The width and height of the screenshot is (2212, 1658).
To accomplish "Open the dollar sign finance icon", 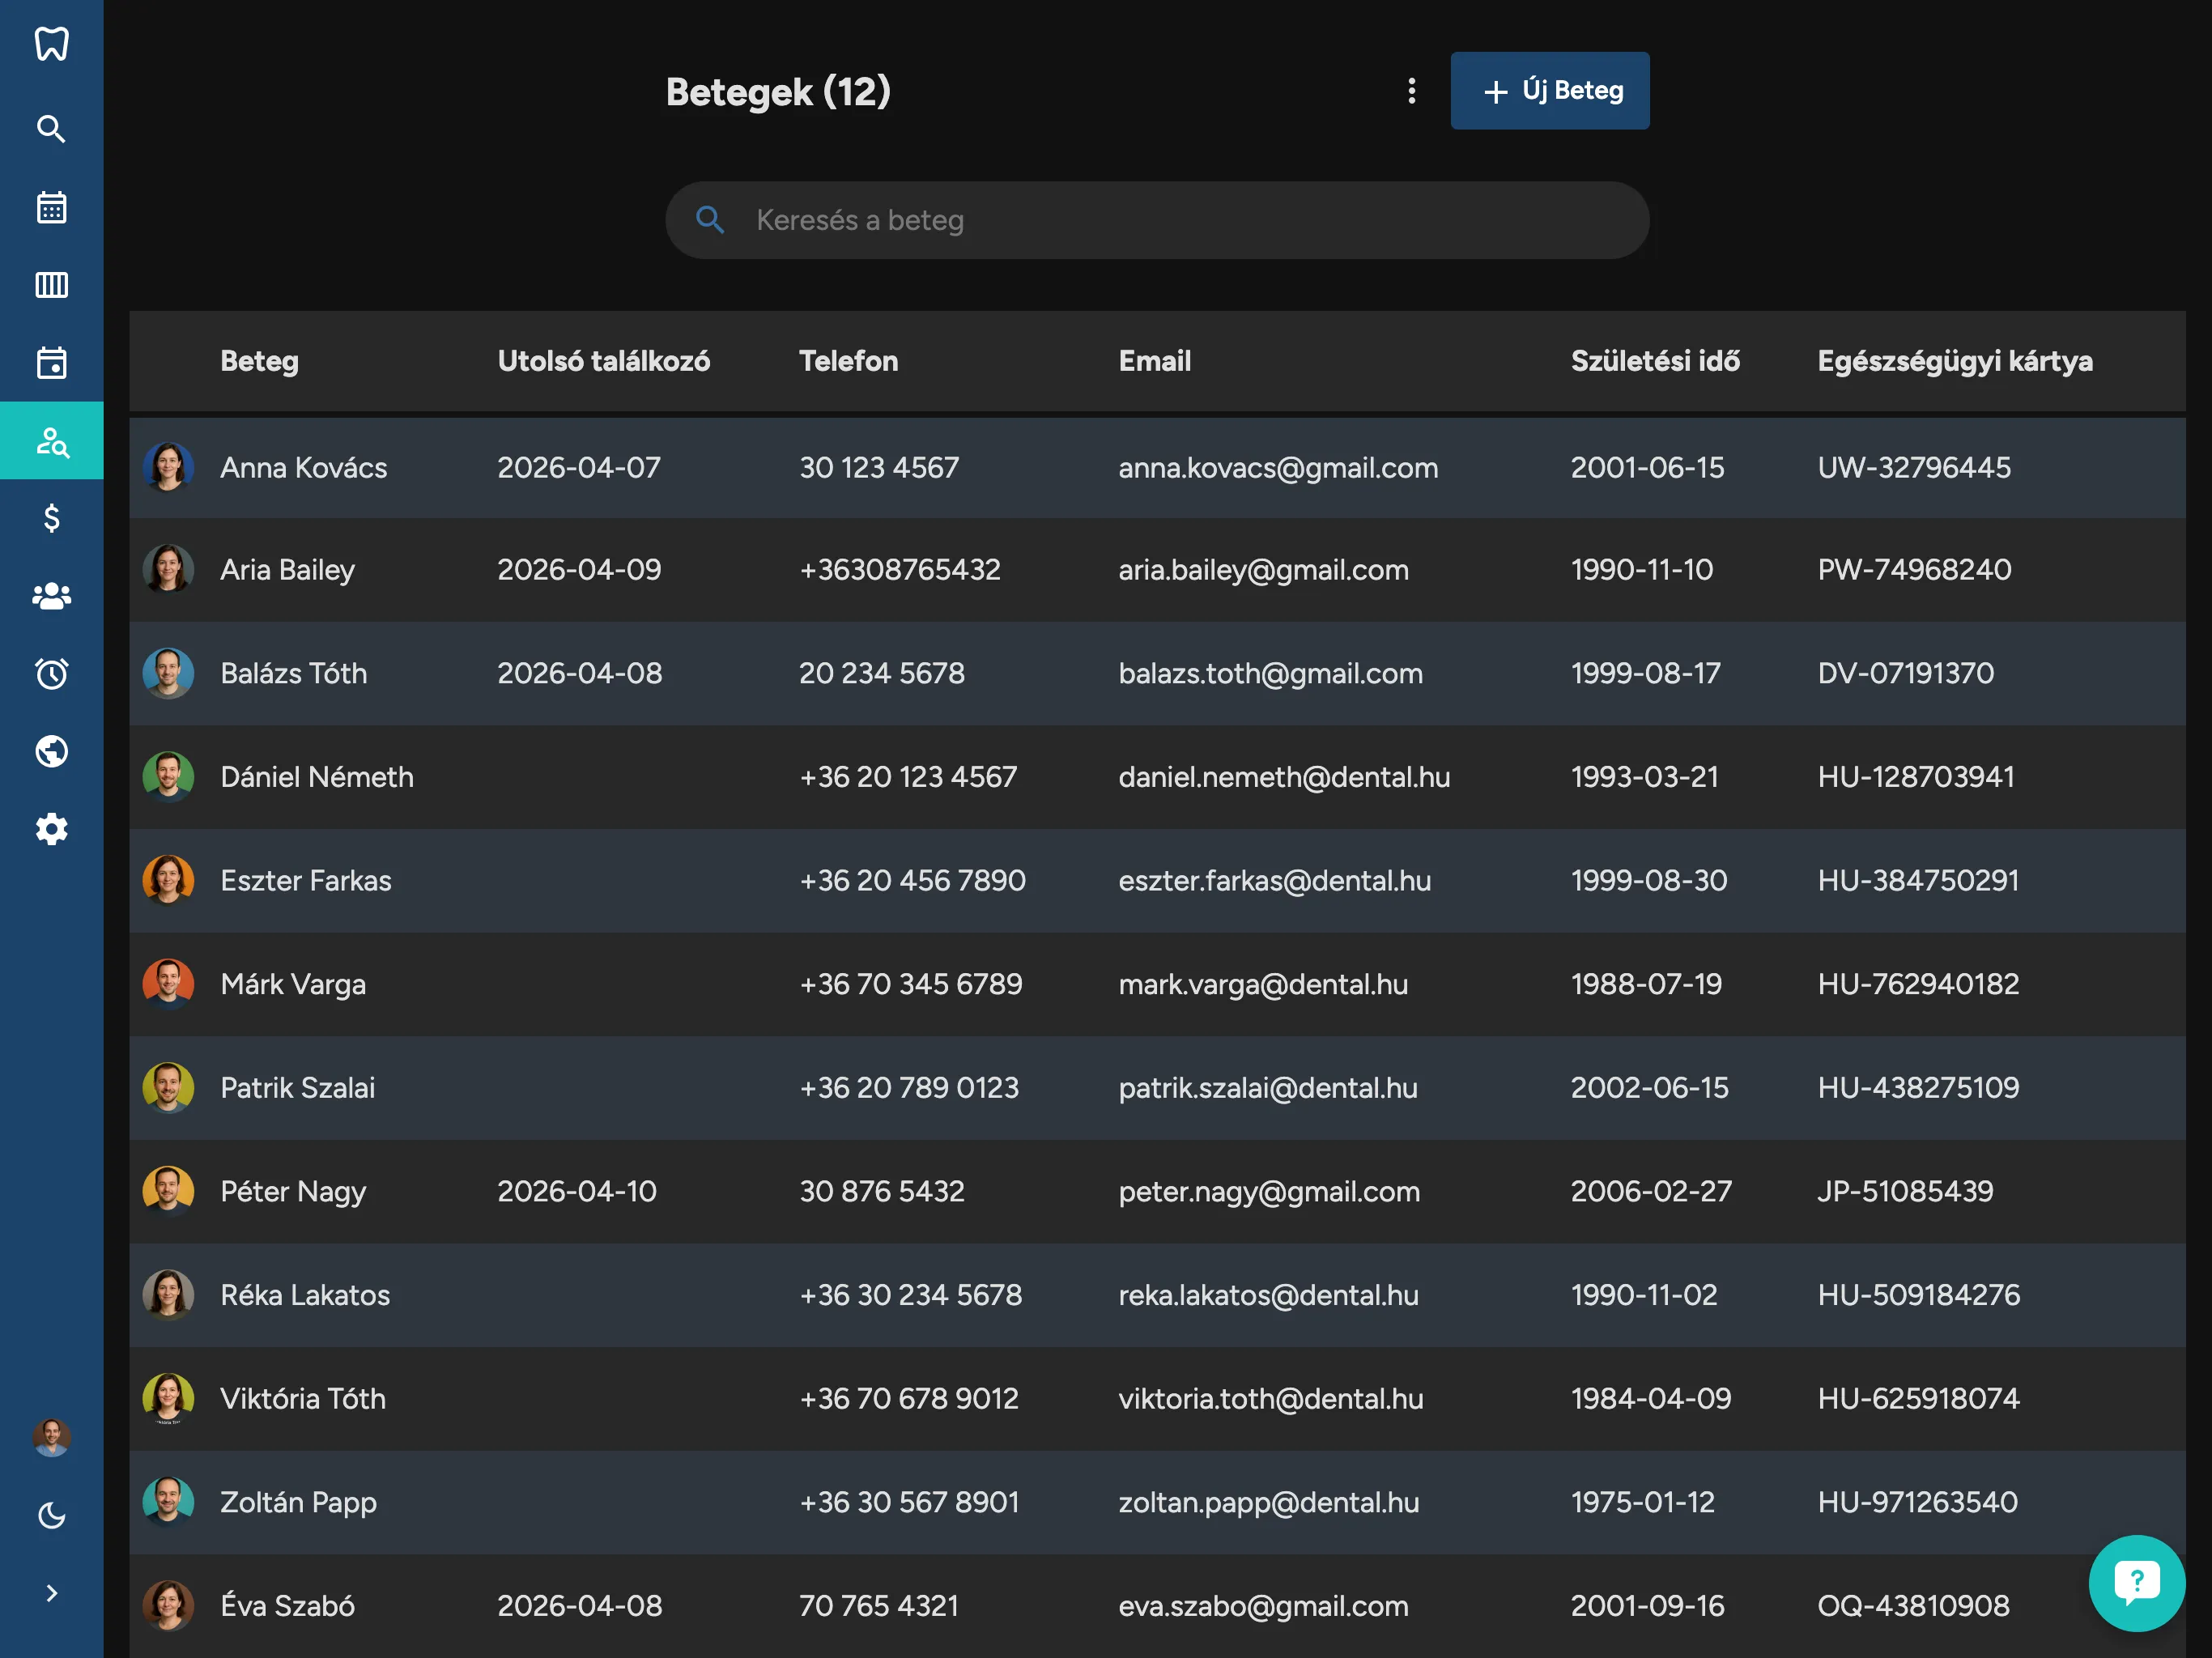I will (51, 518).
